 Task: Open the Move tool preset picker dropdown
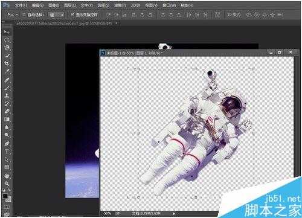click(x=17, y=14)
